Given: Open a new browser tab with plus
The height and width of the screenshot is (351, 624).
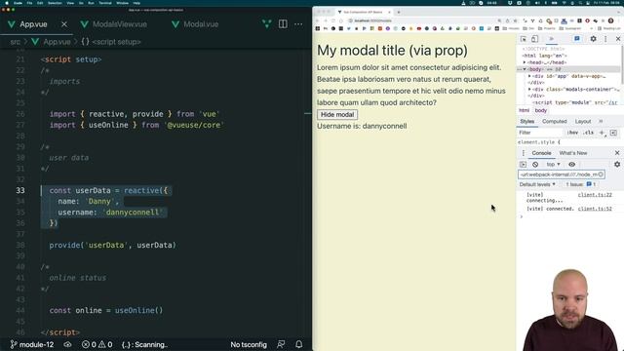Looking at the screenshot, I should tap(399, 13).
